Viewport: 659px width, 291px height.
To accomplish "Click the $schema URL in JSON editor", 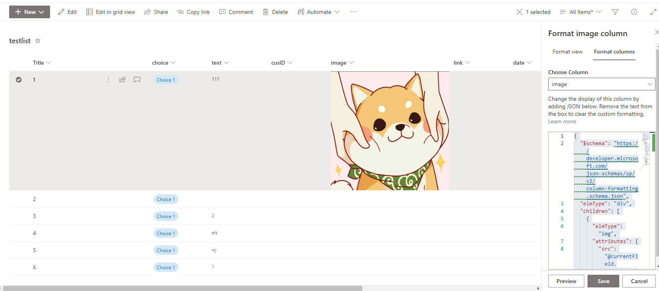I will point(607,170).
